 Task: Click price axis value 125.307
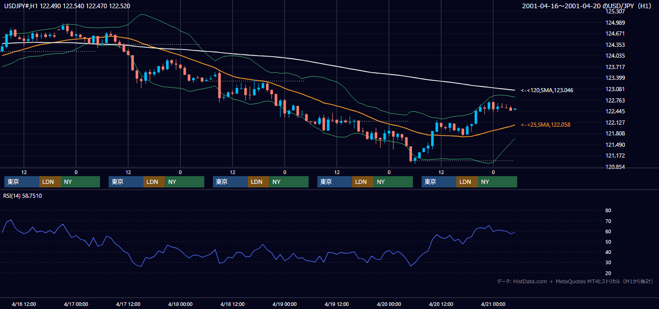(615, 11)
